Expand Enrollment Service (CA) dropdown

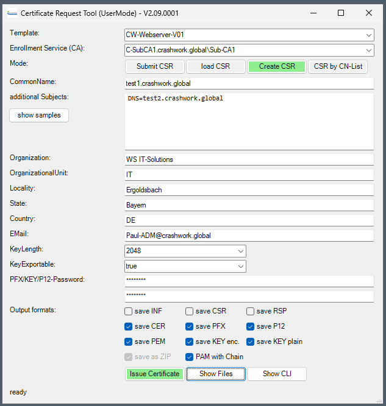click(249, 51)
